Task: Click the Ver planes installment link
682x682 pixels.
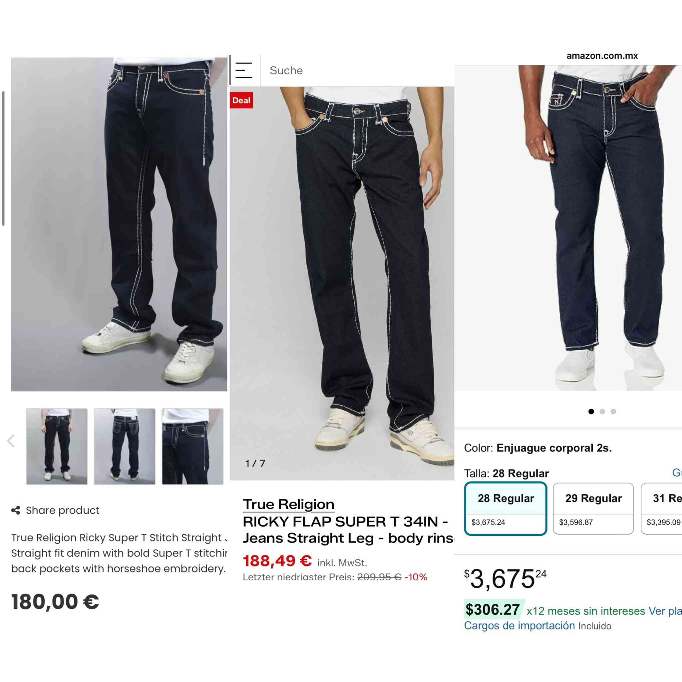Action: pos(665,611)
